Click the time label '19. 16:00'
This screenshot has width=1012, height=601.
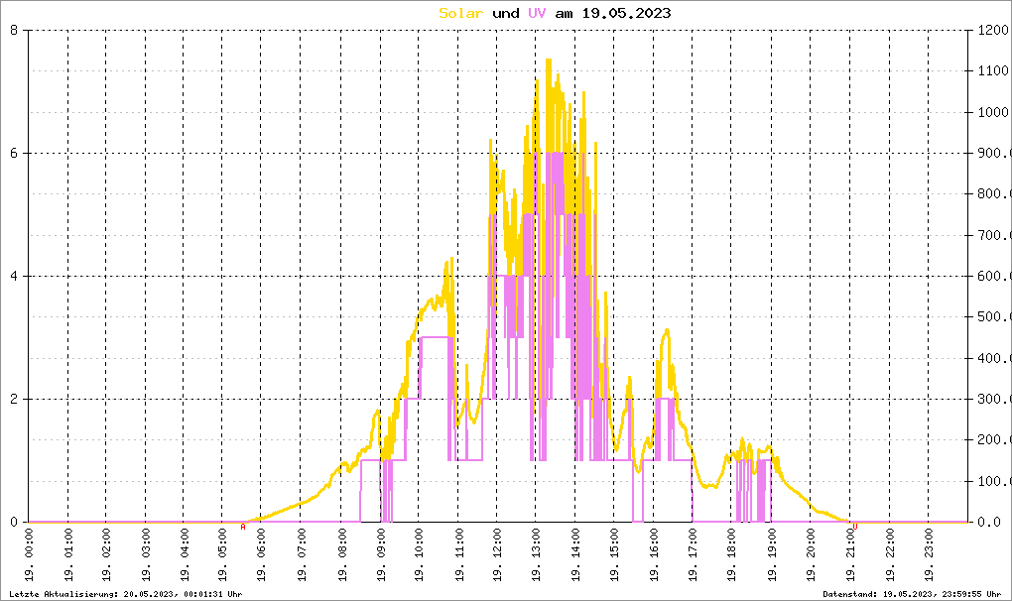coord(655,555)
